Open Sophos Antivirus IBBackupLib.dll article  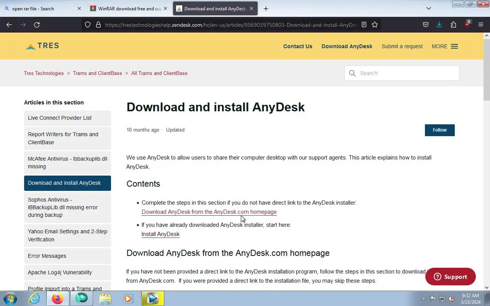[67, 207]
